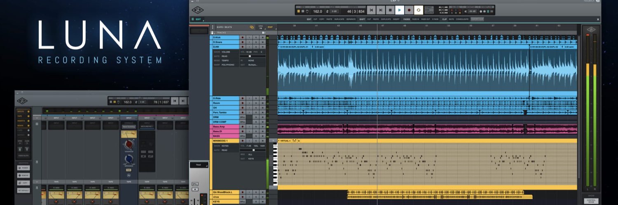Open the MINIMOOG 1 SHOW NOTES dropdown
Image resolution: width=618 pixels, height=205 pixels.
pyautogui.click(x=225, y=145)
